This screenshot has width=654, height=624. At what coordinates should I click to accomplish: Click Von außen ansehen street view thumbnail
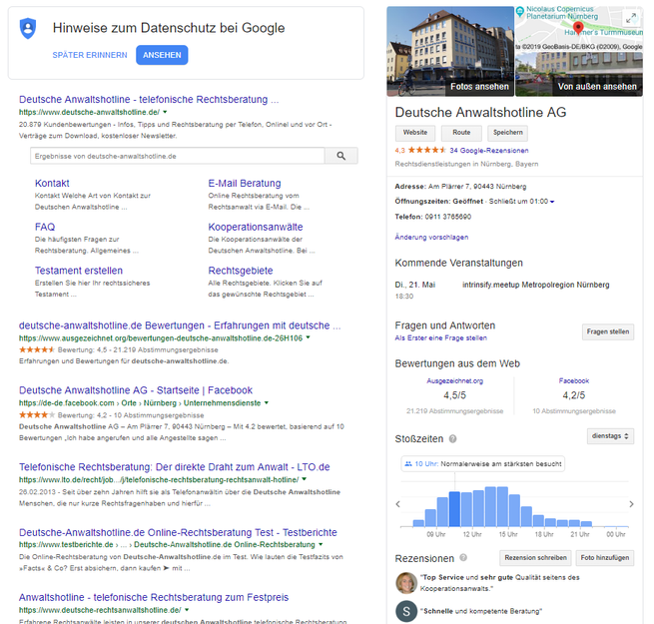click(579, 74)
